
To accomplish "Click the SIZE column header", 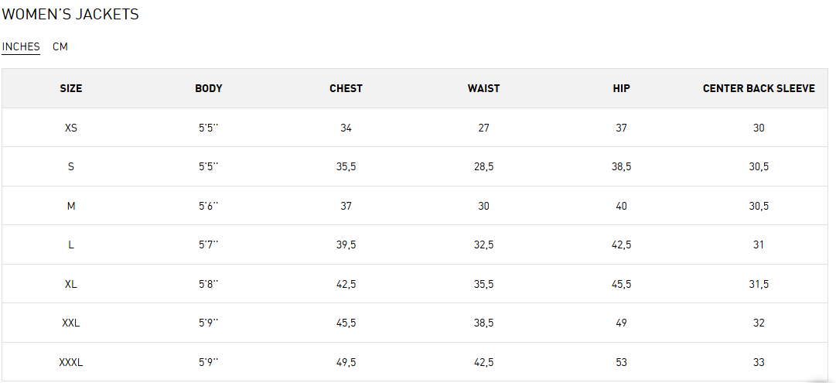I will [71, 88].
